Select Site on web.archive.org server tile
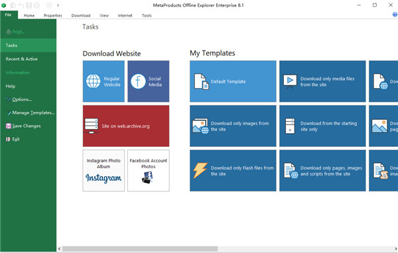 [x=126, y=126]
